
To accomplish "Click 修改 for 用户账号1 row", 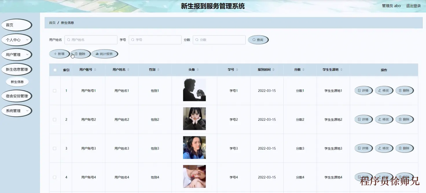I will (384, 91).
